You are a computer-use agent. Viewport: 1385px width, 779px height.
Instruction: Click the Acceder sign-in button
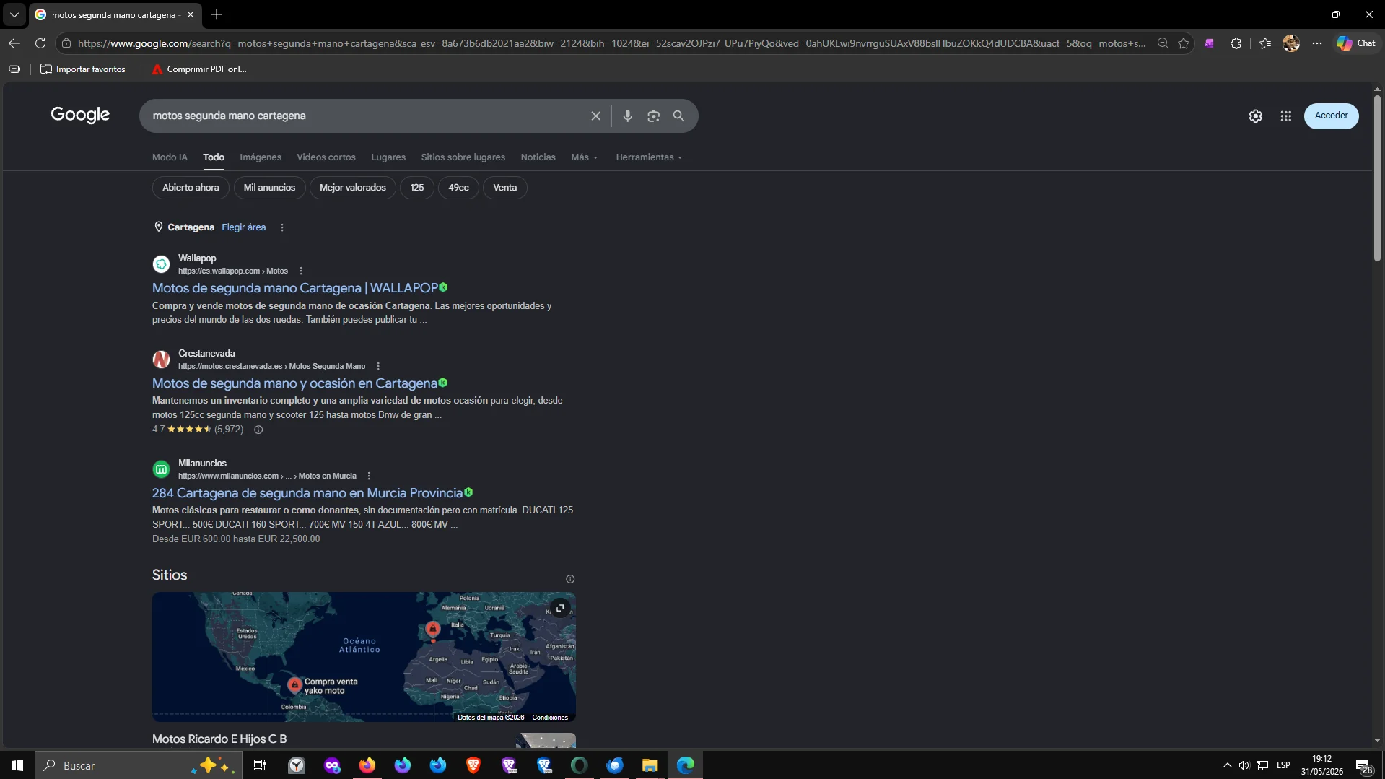point(1331,116)
